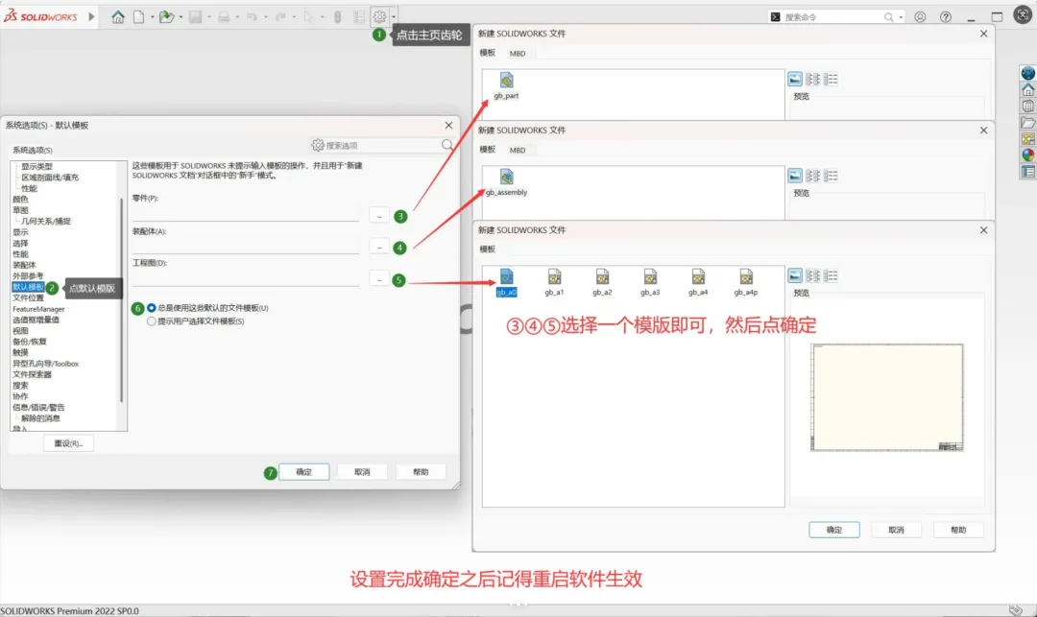
Task: Open Custom Properties tab in task pane
Action: 1027,172
